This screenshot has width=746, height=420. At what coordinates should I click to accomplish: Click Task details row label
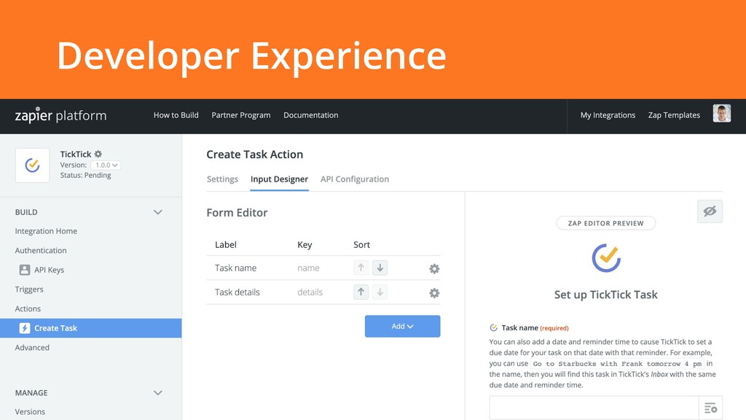(x=237, y=292)
